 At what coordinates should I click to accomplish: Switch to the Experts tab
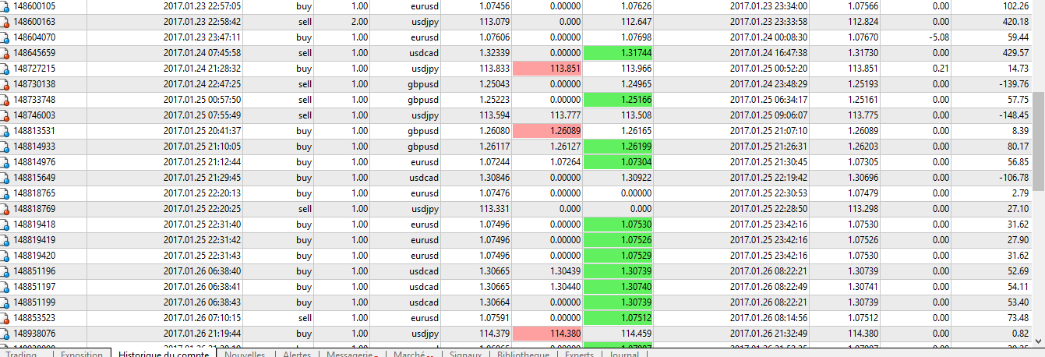coord(578,353)
